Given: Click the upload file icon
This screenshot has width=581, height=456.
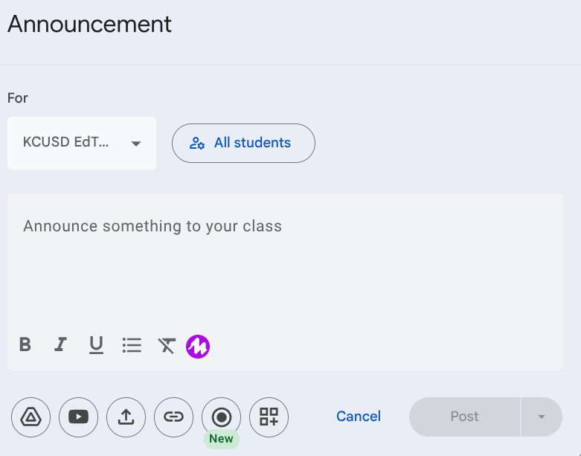Looking at the screenshot, I should click(x=126, y=417).
